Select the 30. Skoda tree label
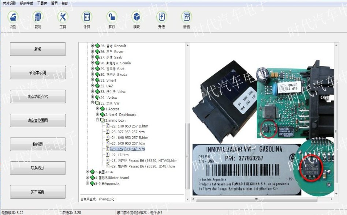The width and height of the screenshot is (347, 215). pos(114,75)
